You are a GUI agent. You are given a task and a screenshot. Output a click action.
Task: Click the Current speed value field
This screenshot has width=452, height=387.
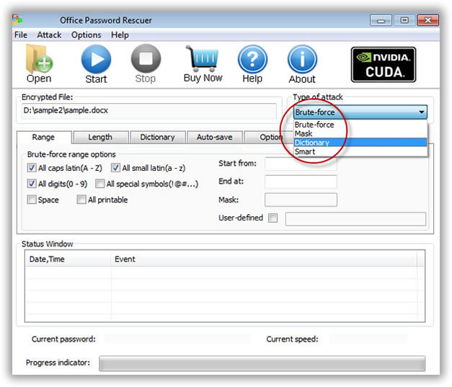tap(368, 339)
